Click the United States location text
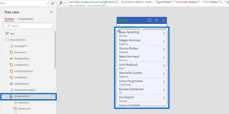 (125, 85)
